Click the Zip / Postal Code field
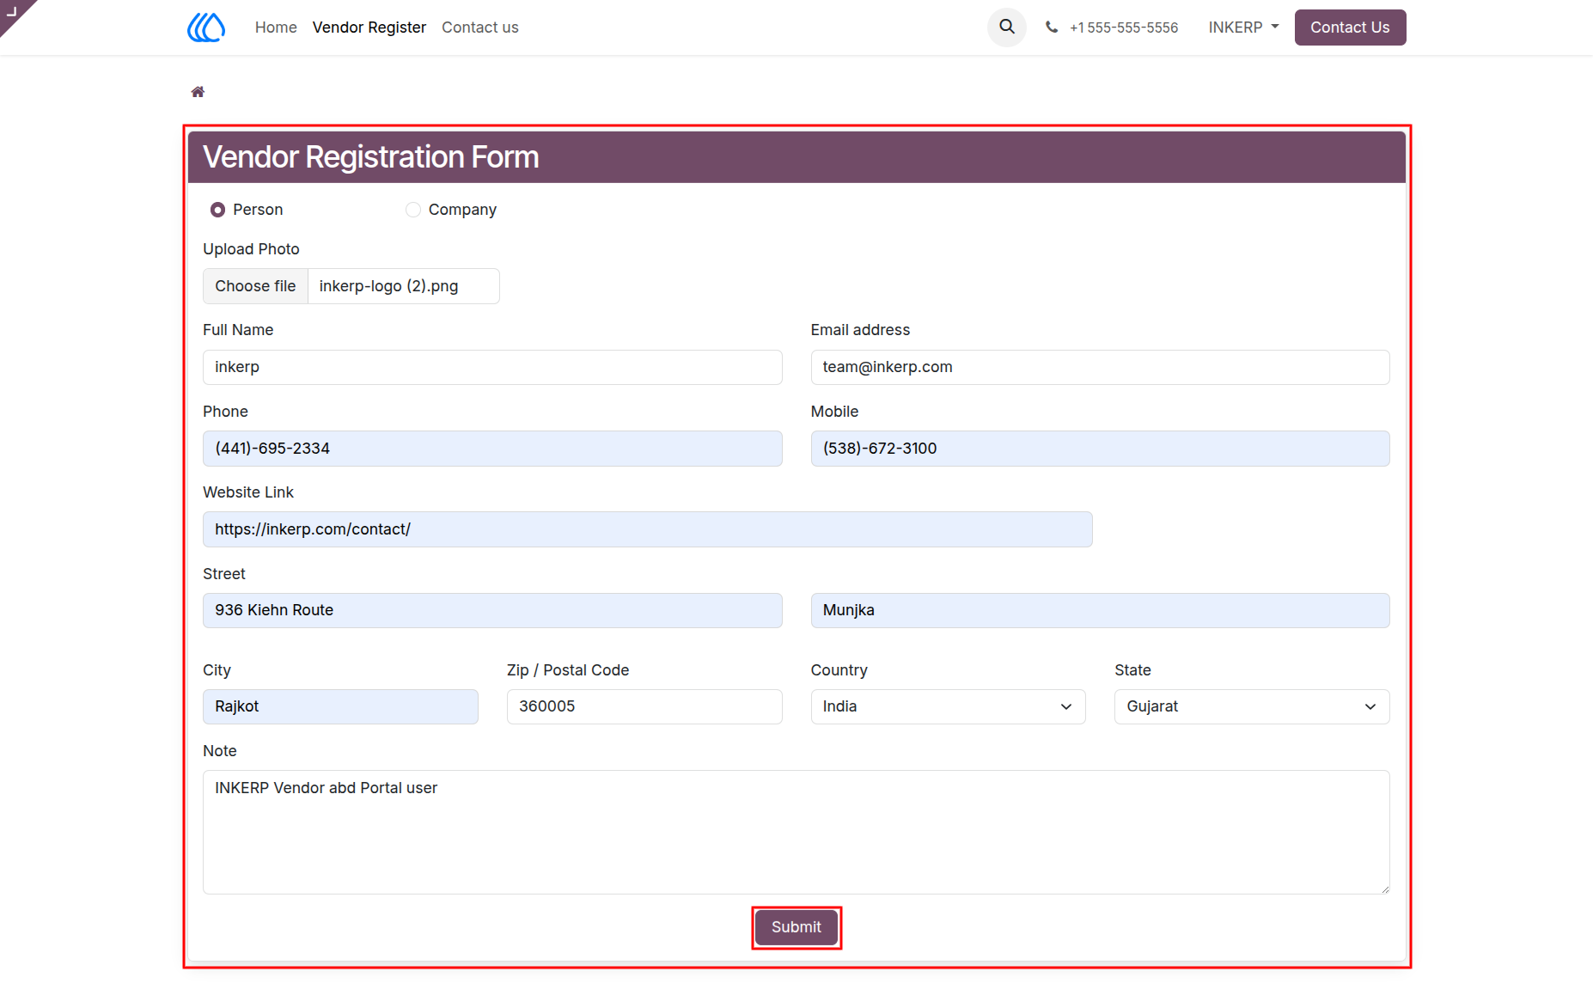The height and width of the screenshot is (1008, 1593). 644,706
